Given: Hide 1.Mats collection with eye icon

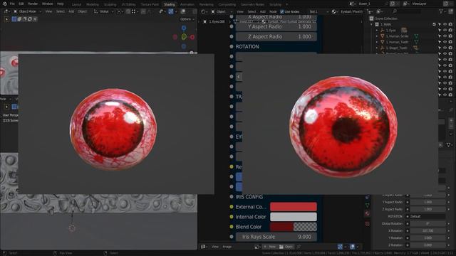Looking at the screenshot, I should (x=445, y=24).
